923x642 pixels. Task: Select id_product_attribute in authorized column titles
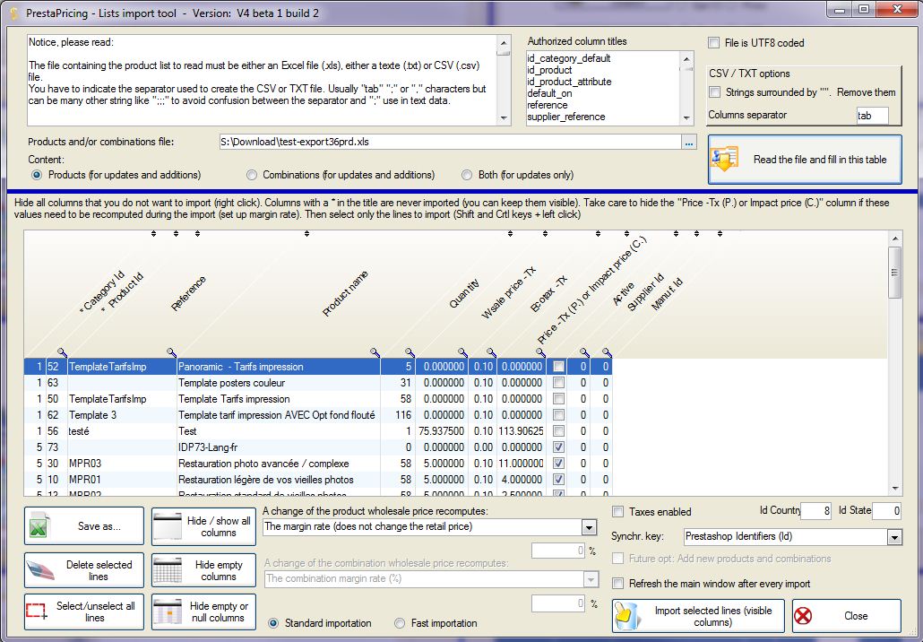point(569,82)
